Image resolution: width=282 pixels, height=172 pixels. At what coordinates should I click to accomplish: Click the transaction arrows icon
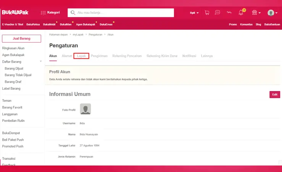coord(229,13)
